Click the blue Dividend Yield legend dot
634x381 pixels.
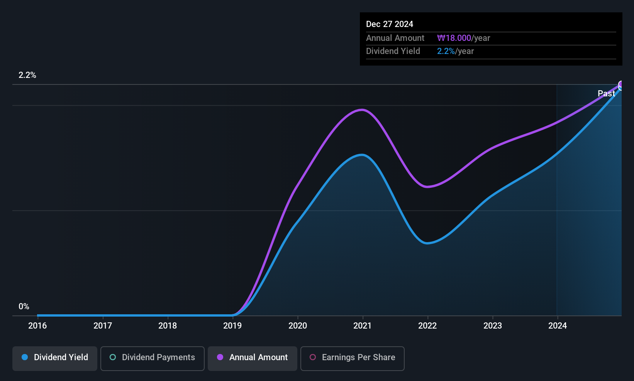(25, 357)
